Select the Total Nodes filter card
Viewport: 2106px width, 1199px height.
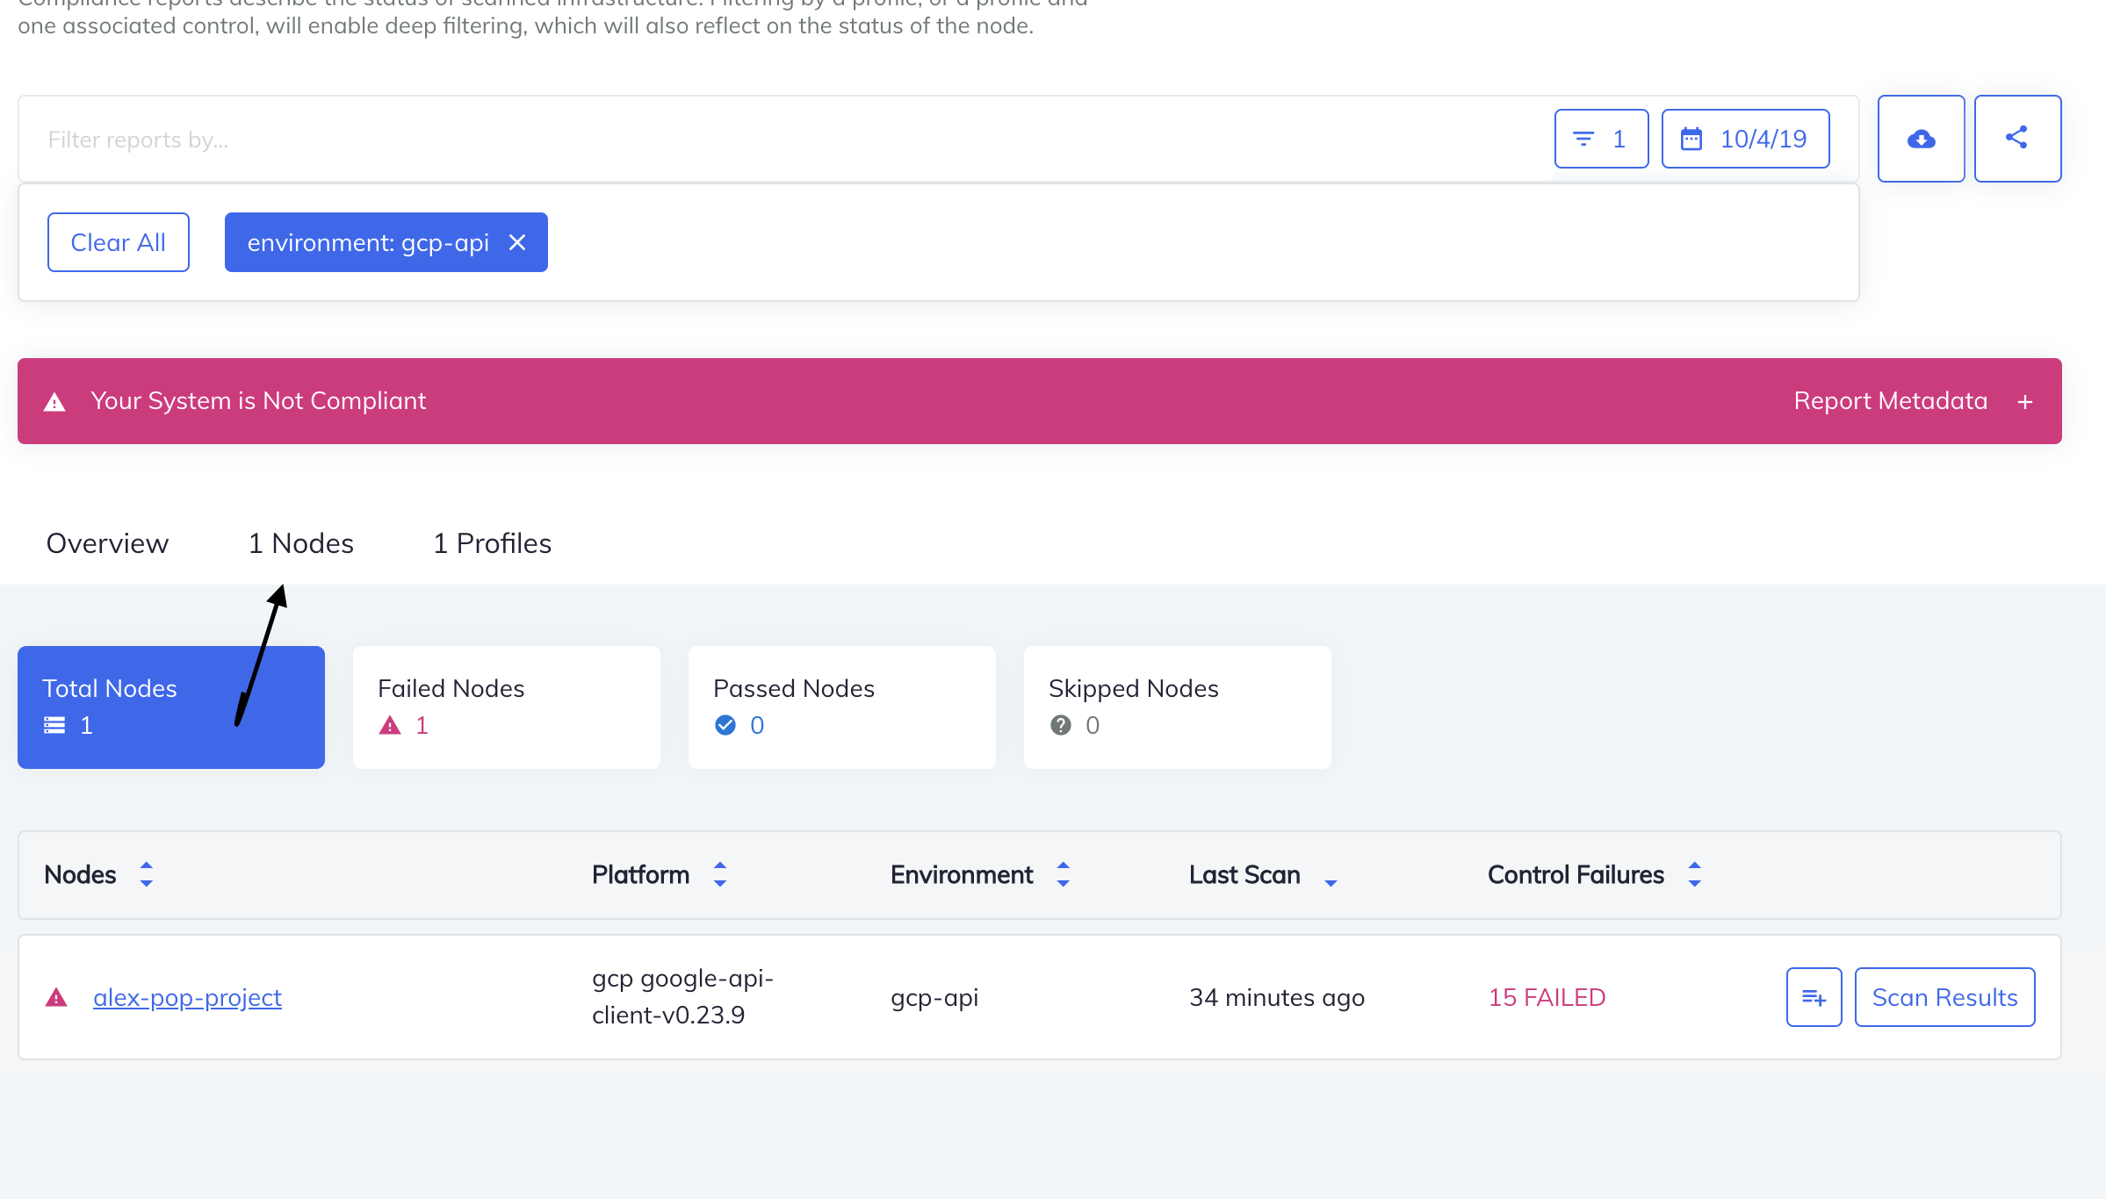(171, 707)
